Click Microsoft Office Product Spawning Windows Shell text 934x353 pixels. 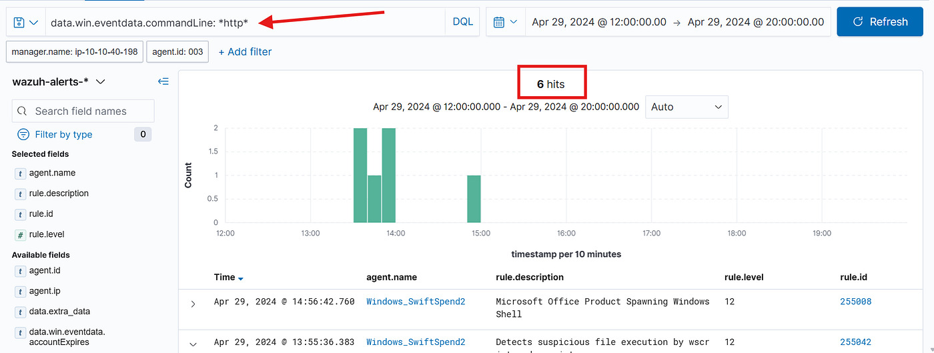click(602, 308)
